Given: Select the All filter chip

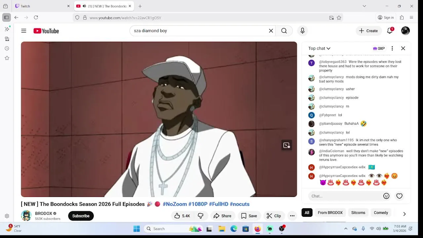Looking at the screenshot, I should click(307, 213).
